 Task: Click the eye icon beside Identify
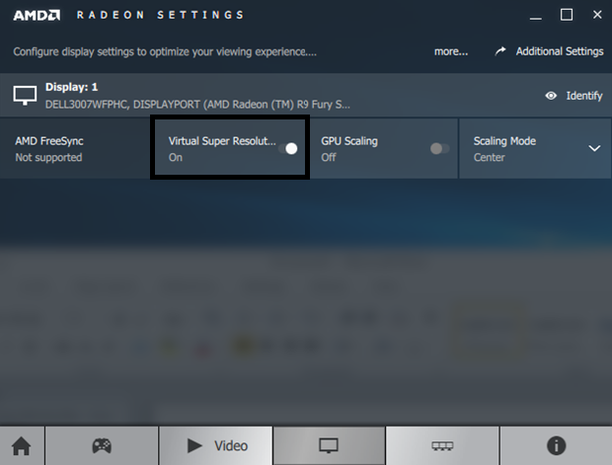(551, 96)
